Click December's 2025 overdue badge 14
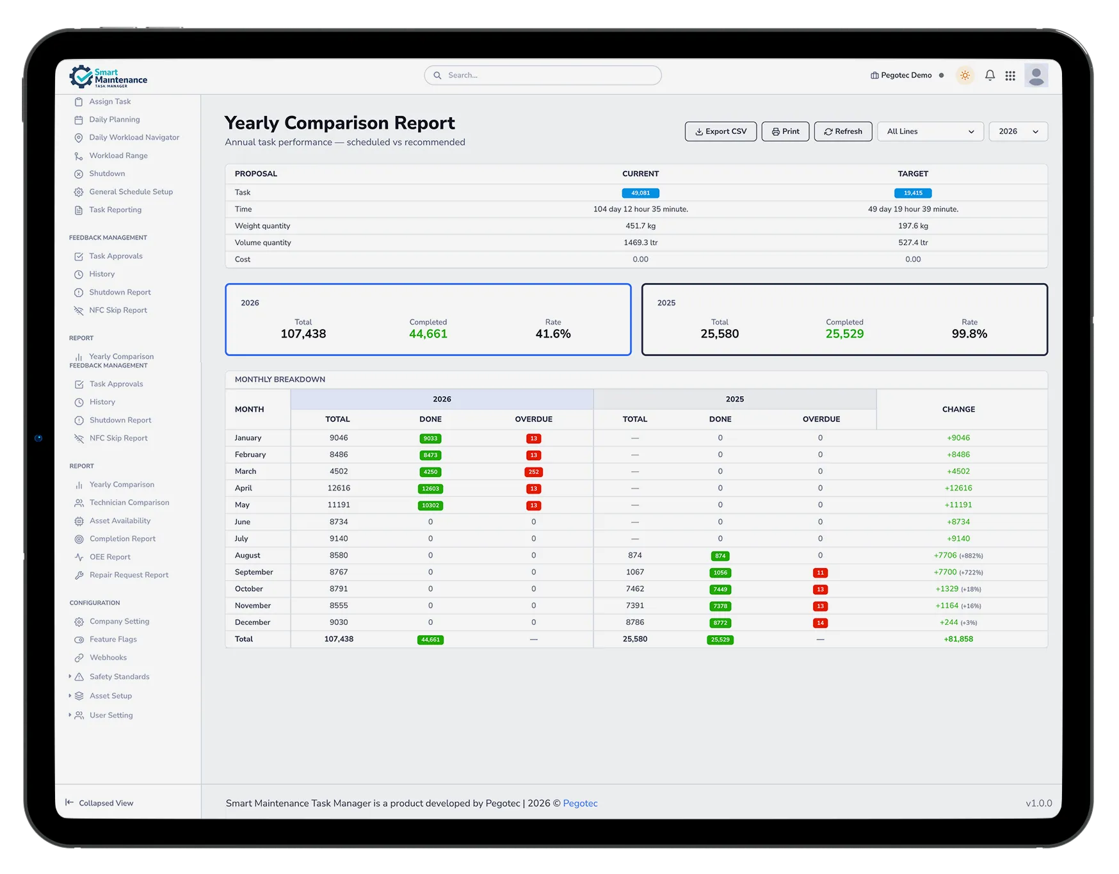The height and width of the screenshot is (874, 1119). (820, 623)
